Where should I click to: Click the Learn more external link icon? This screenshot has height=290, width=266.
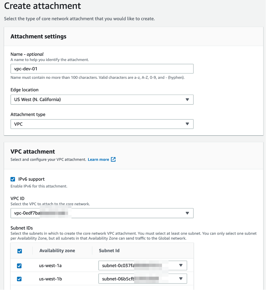(x=113, y=160)
